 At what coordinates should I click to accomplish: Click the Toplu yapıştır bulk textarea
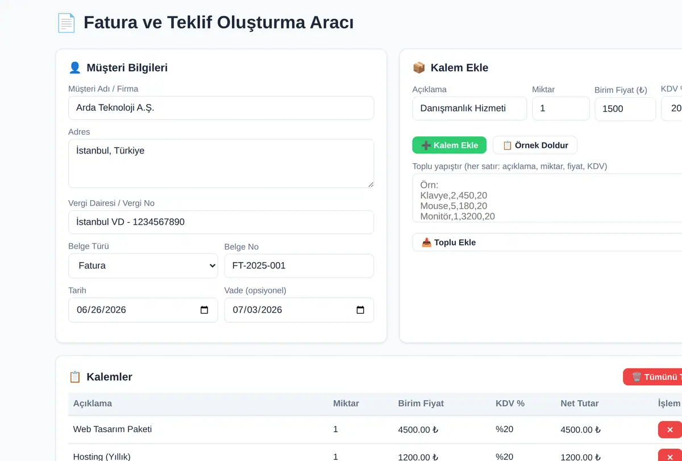point(547,198)
